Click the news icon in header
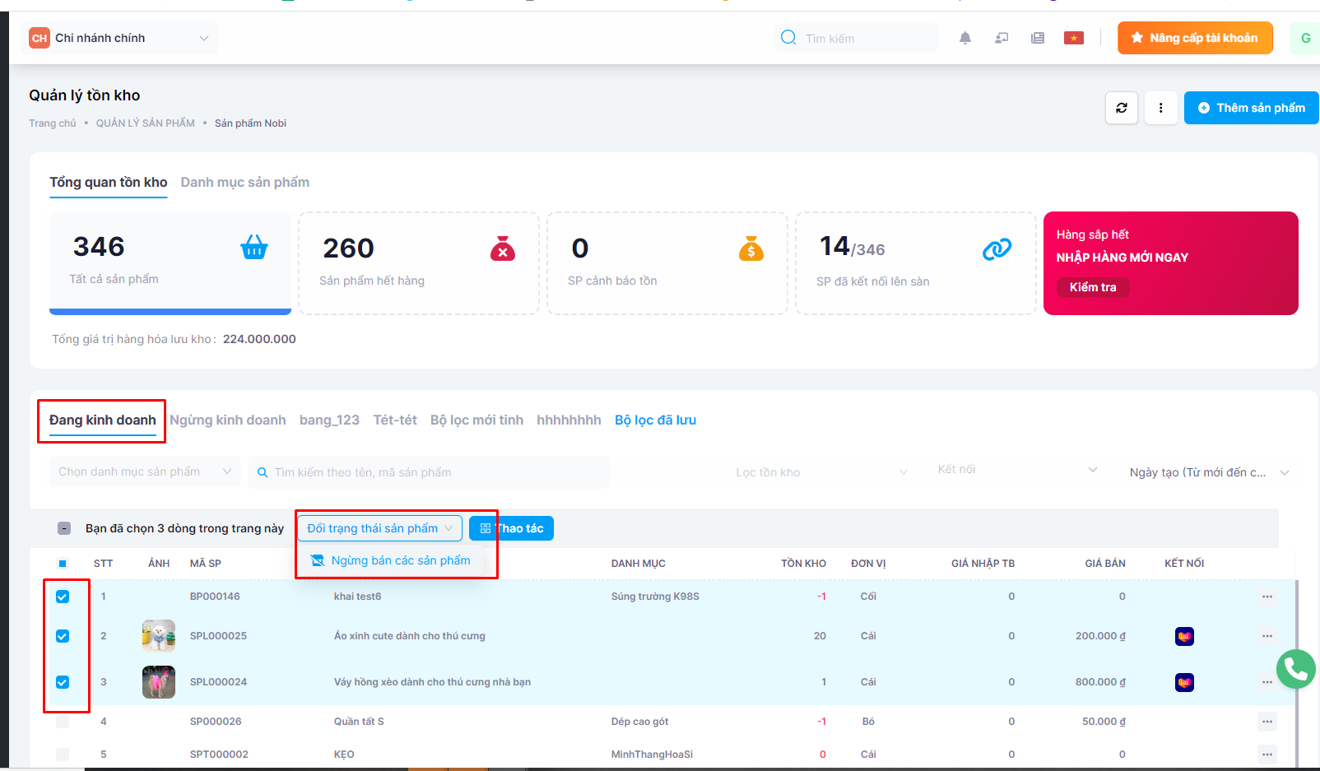 click(1037, 38)
